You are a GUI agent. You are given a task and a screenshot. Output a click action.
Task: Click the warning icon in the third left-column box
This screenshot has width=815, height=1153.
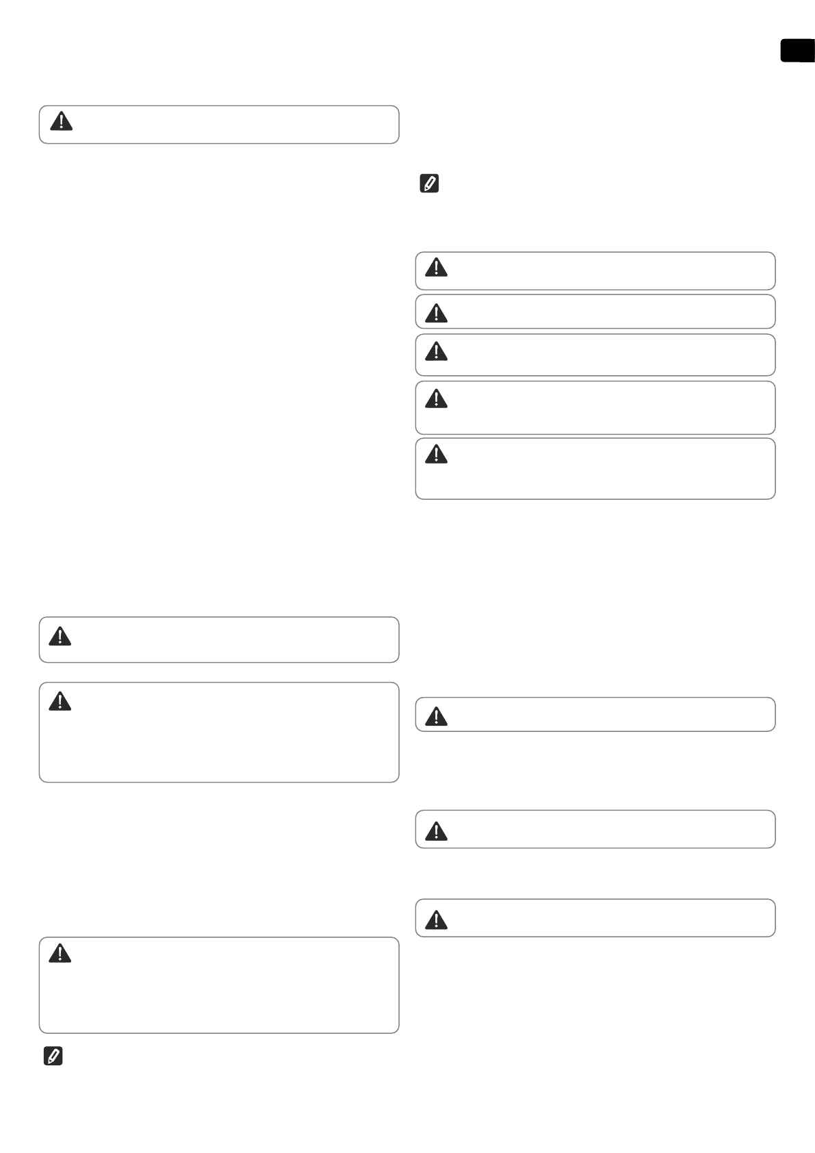[x=60, y=701]
